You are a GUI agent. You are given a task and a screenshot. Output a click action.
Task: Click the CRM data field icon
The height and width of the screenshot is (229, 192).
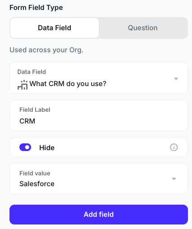[x=23, y=85]
